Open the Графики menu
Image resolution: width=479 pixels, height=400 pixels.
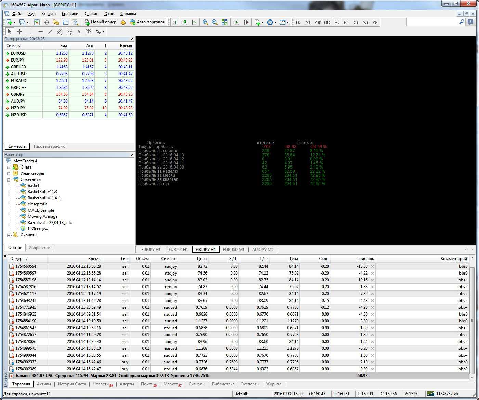70,14
